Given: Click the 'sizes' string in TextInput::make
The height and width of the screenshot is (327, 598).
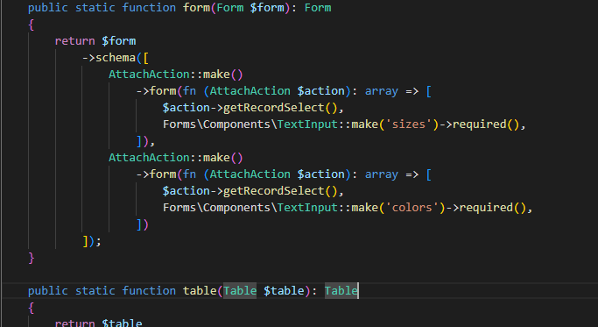Looking at the screenshot, I should [x=409, y=124].
